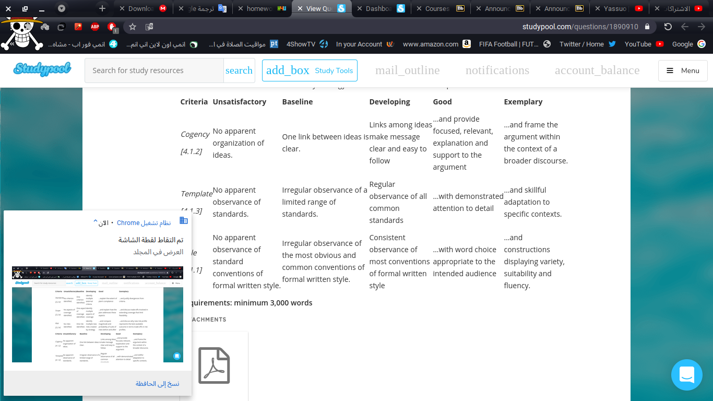The width and height of the screenshot is (713, 401).
Task: Open the account_balance icon in header
Action: coord(597,70)
